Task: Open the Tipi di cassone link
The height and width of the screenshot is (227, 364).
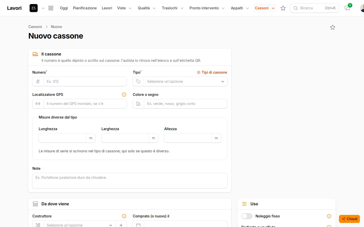Action: pos(212,72)
